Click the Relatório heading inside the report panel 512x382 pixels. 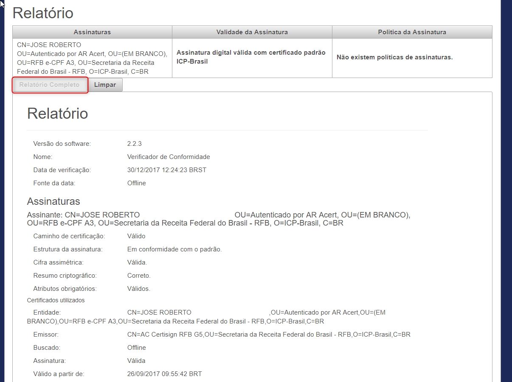pos(57,114)
